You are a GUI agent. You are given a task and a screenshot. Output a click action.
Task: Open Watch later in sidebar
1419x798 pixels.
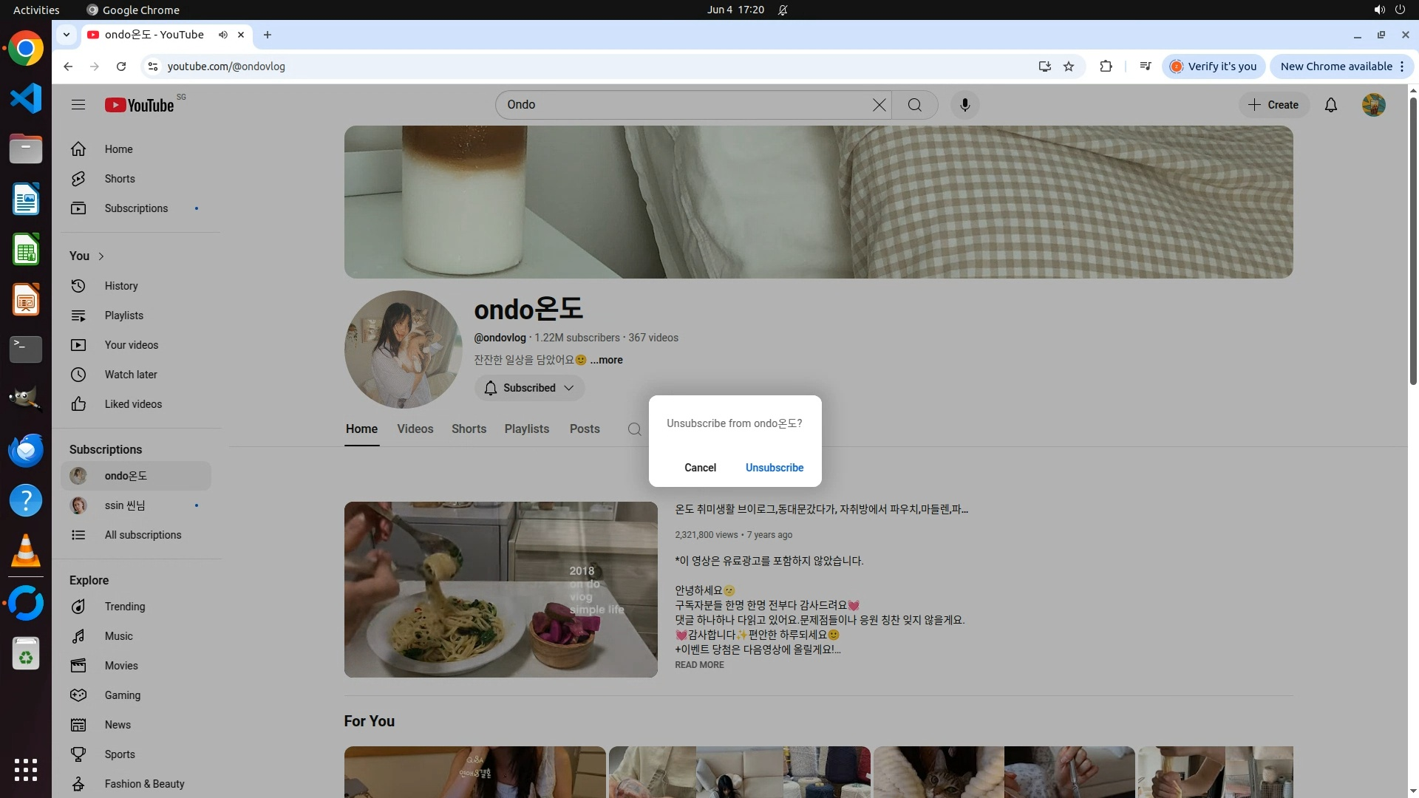click(x=130, y=375)
